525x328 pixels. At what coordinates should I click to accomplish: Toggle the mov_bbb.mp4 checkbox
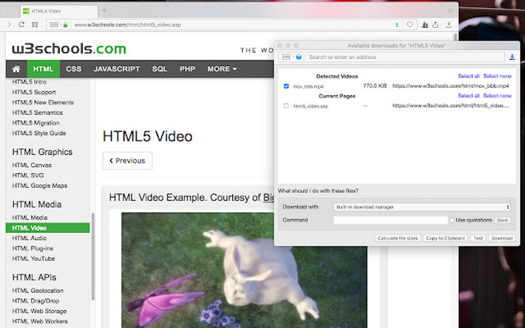[x=286, y=86]
